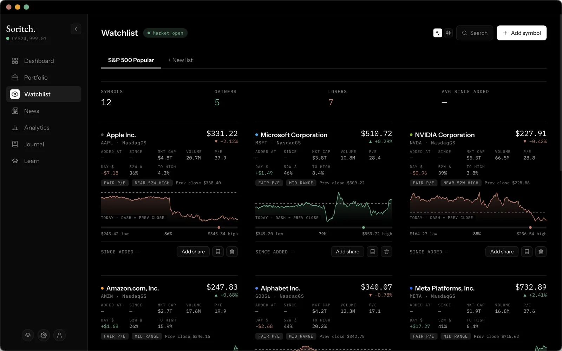Click the Apple Inc. intraday chart
The width and height of the screenshot is (562, 351).
(169, 207)
